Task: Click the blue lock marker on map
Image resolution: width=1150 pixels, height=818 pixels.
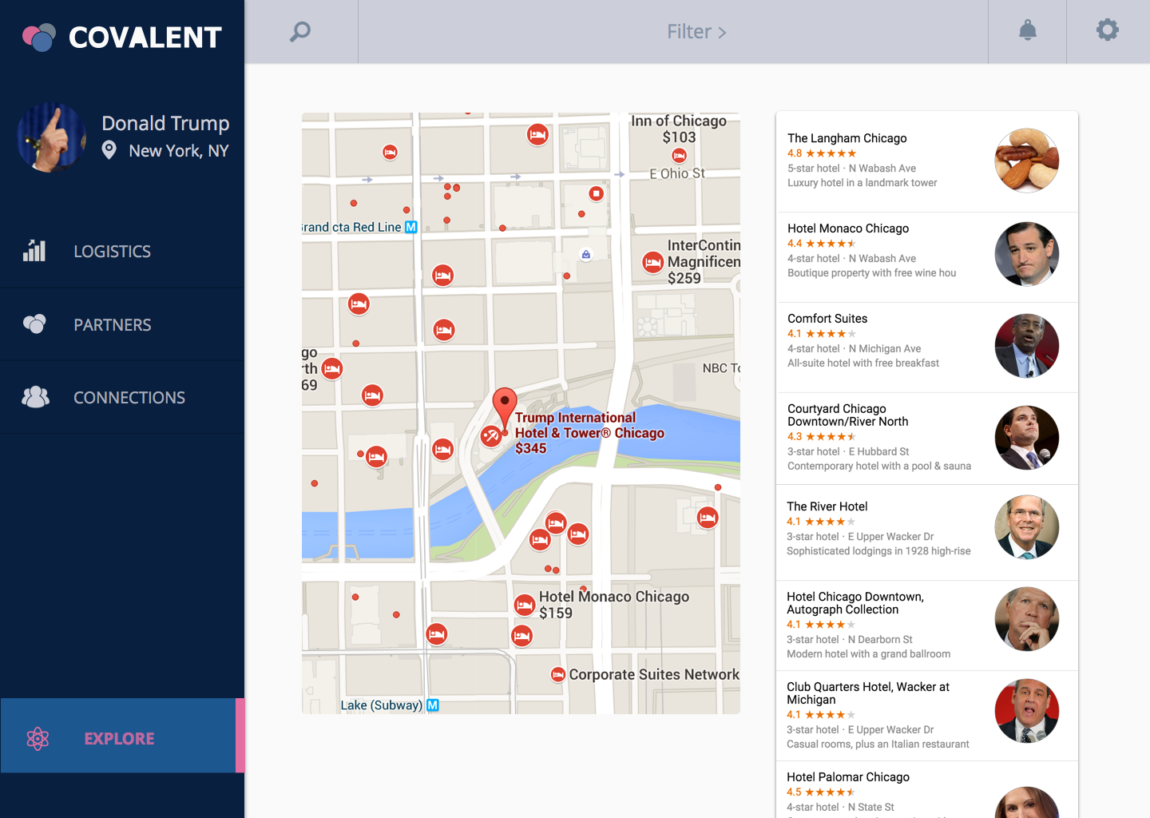Action: [x=586, y=255]
